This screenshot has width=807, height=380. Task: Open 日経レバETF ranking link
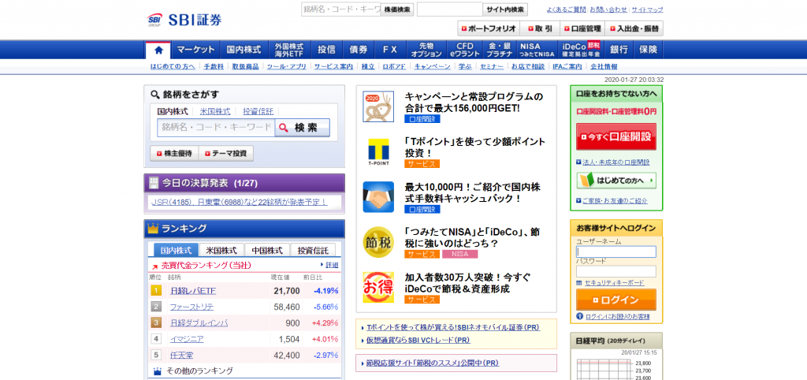193,291
